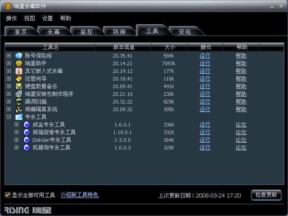Expand the 机器狗专杀工具 row

(x=16, y=148)
